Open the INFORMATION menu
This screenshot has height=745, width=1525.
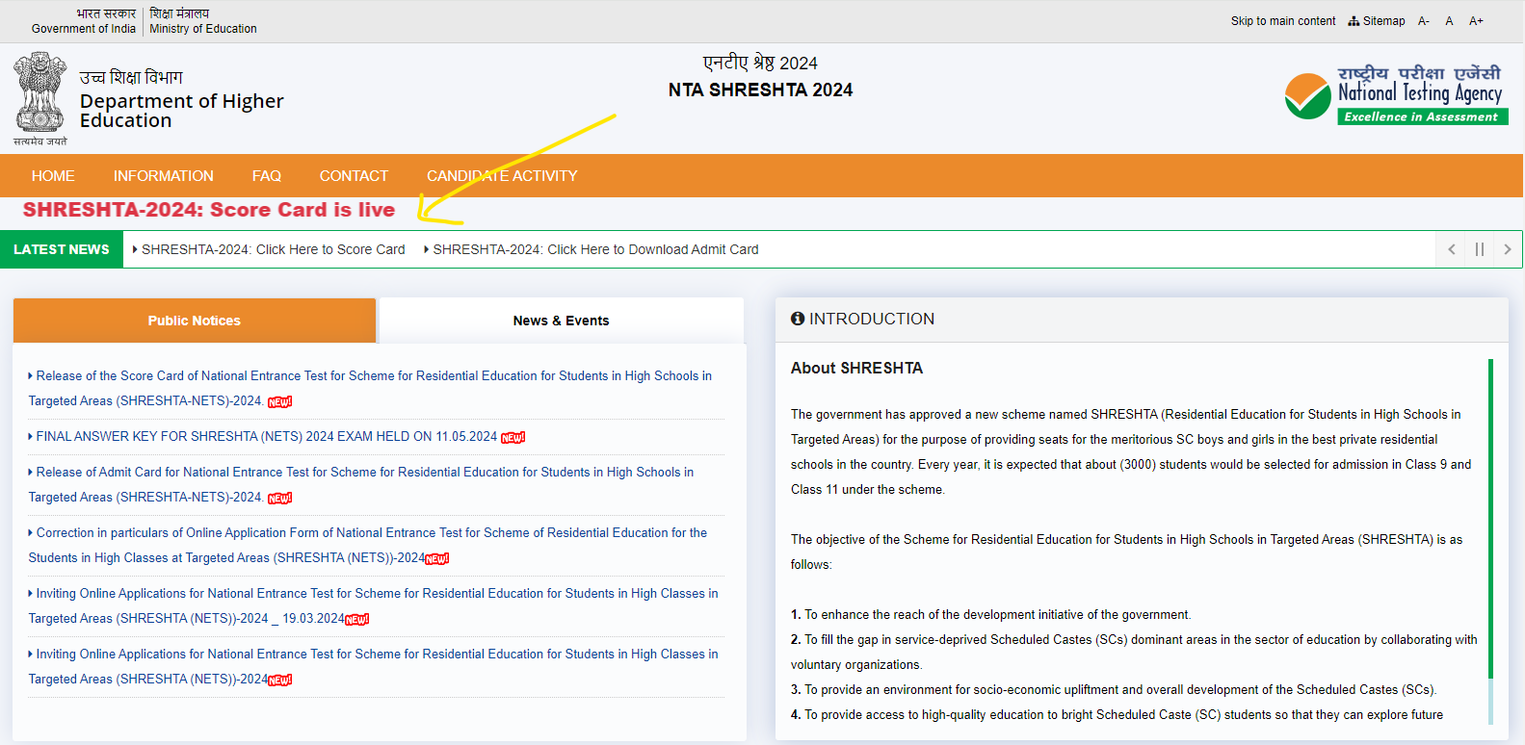click(164, 176)
